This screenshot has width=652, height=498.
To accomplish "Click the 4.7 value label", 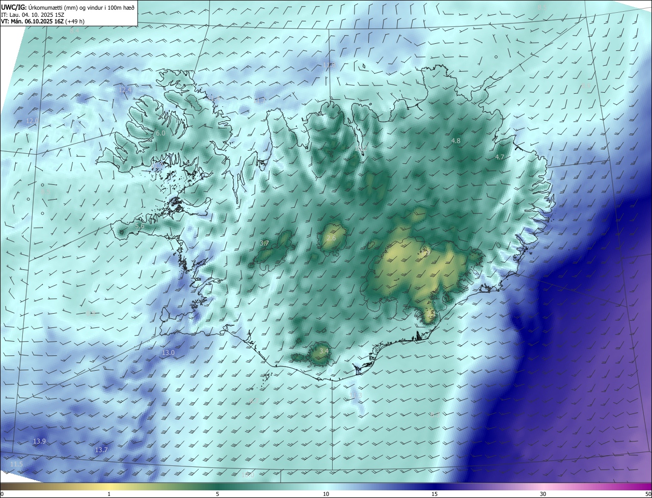I will point(500,157).
